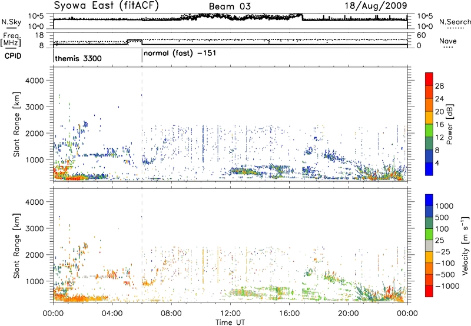Select the '500' Velocity colorbar value
Viewport: 471px width, 326px height.
click(x=443, y=218)
